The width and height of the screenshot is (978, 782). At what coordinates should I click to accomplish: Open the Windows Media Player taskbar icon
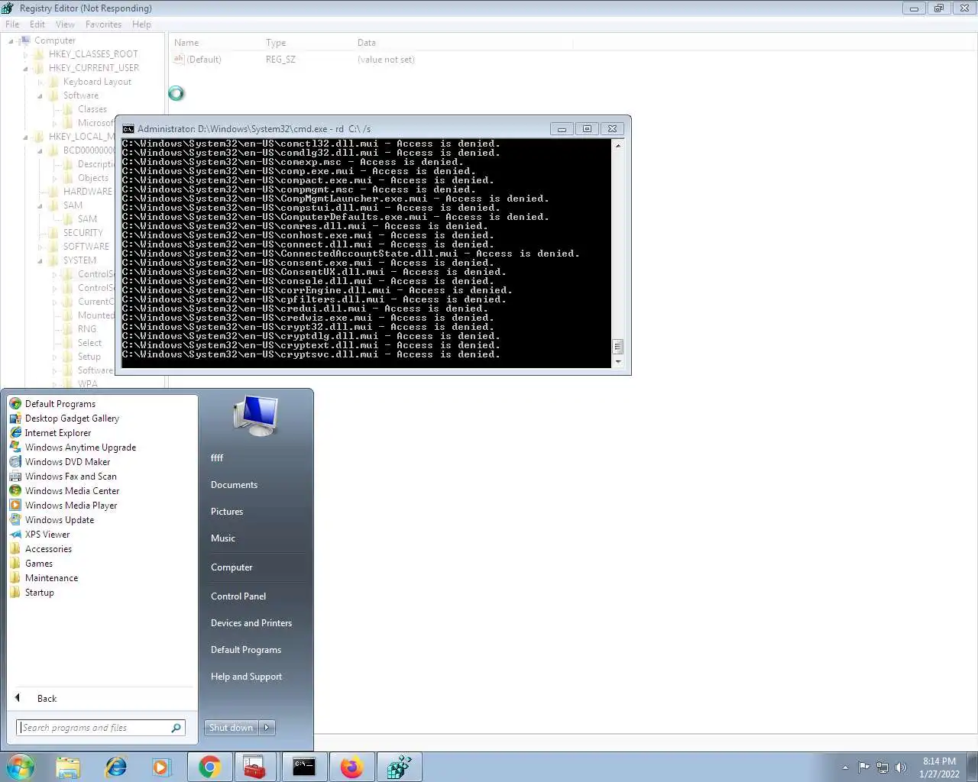(x=162, y=767)
